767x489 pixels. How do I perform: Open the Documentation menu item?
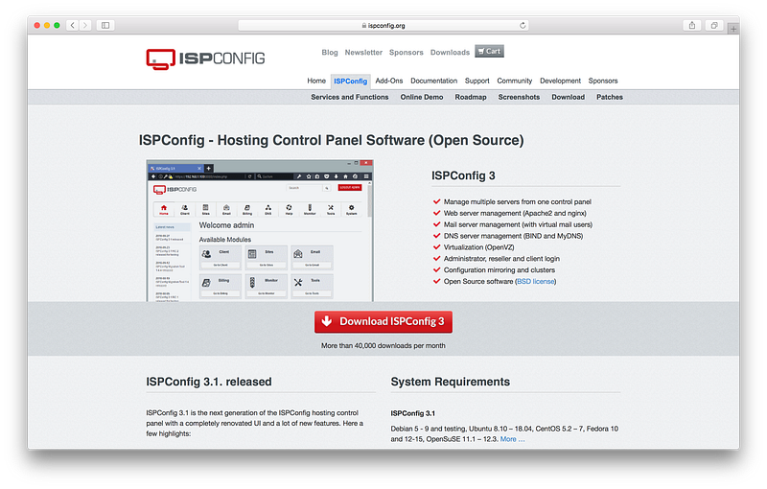434,81
